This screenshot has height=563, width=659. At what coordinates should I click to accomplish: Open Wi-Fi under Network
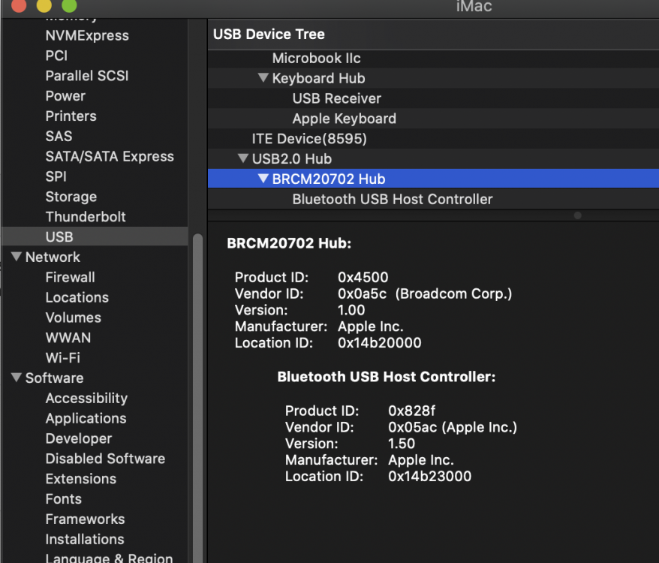(62, 358)
